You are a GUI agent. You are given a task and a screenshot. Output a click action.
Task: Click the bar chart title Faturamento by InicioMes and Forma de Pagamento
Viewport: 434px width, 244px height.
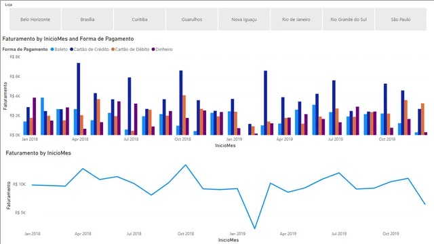pos(68,39)
